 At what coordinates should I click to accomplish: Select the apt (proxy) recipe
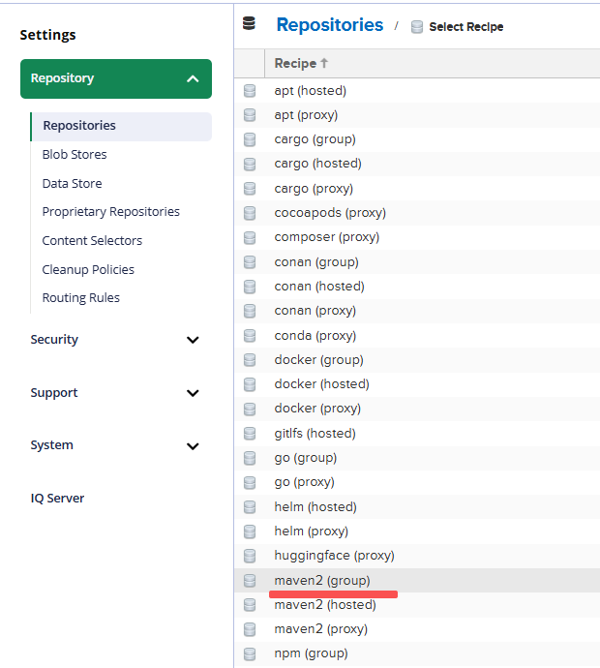(x=306, y=115)
